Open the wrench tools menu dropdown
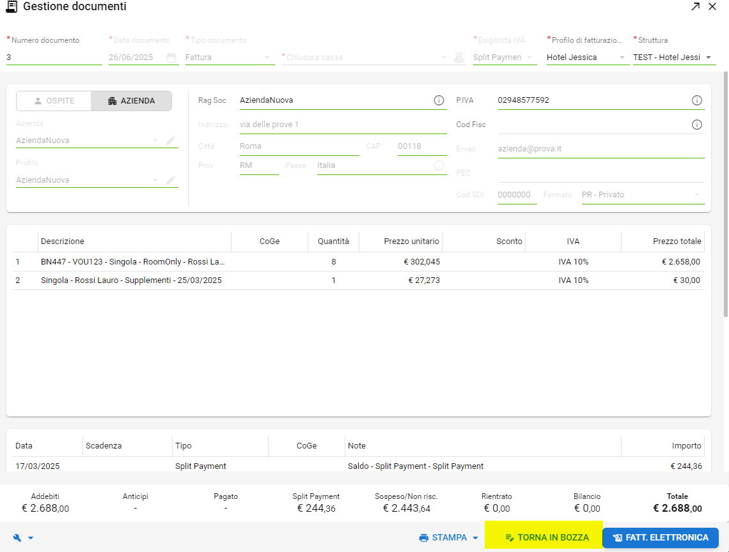This screenshot has width=729, height=552. click(x=23, y=538)
